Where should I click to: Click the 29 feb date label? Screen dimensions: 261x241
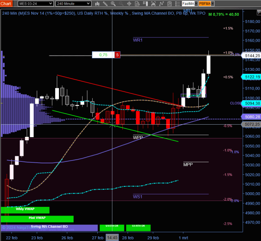(x=153, y=238)
